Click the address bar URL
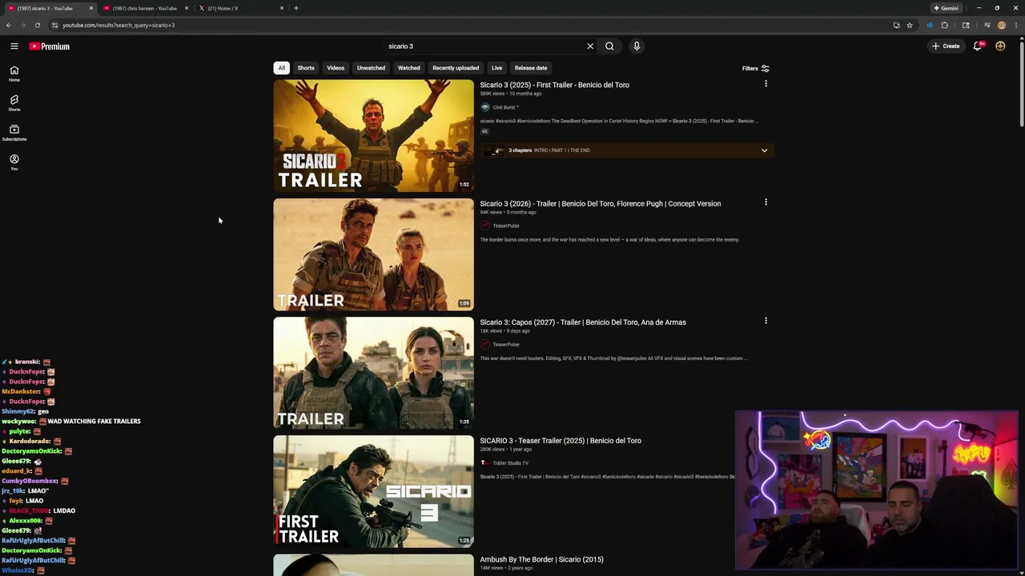Viewport: 1025px width, 576px height. [x=119, y=25]
